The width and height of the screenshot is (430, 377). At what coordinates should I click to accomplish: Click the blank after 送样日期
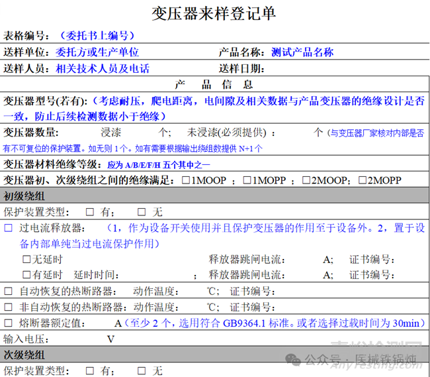pos(331,68)
